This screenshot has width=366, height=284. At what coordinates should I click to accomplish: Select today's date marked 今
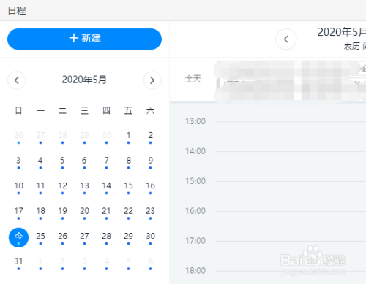(18, 237)
